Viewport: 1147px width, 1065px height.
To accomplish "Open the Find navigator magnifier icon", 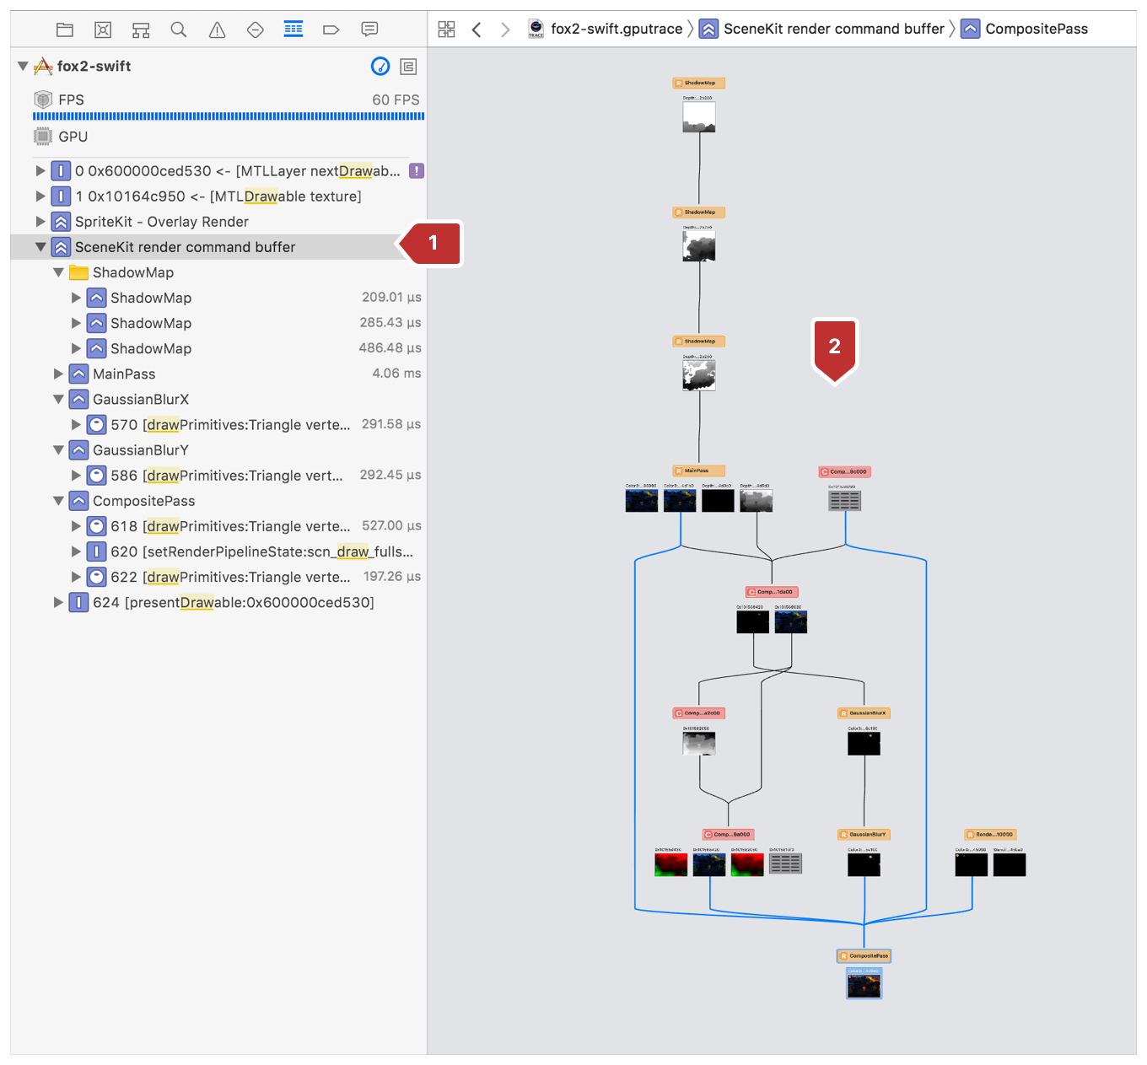I will (179, 30).
